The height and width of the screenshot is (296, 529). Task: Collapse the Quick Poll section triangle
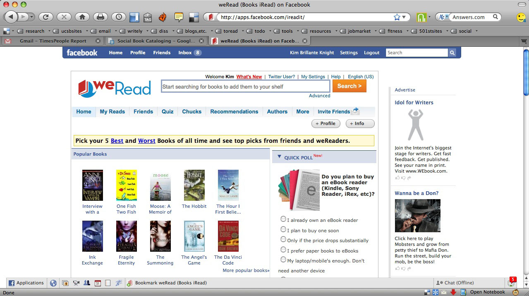279,157
